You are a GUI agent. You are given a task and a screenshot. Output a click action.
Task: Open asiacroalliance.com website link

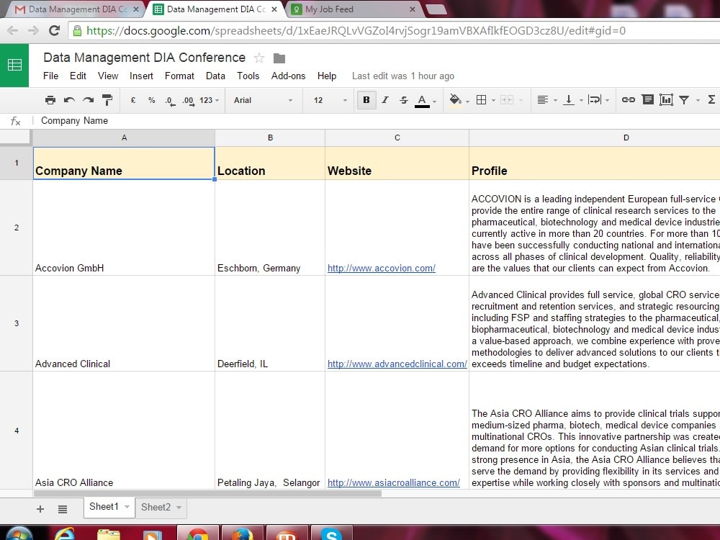pyautogui.click(x=394, y=482)
